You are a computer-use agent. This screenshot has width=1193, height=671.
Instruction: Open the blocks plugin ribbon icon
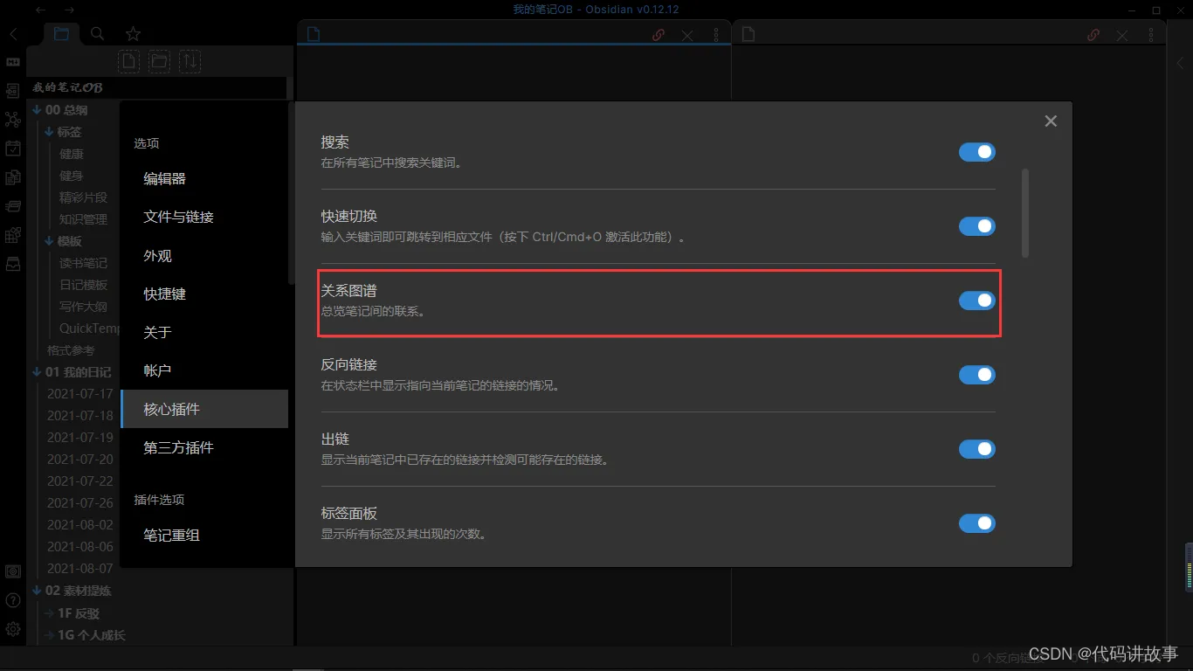(x=13, y=235)
